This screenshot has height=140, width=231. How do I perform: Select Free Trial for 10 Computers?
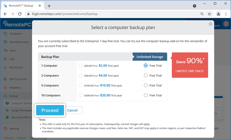point(146,95)
